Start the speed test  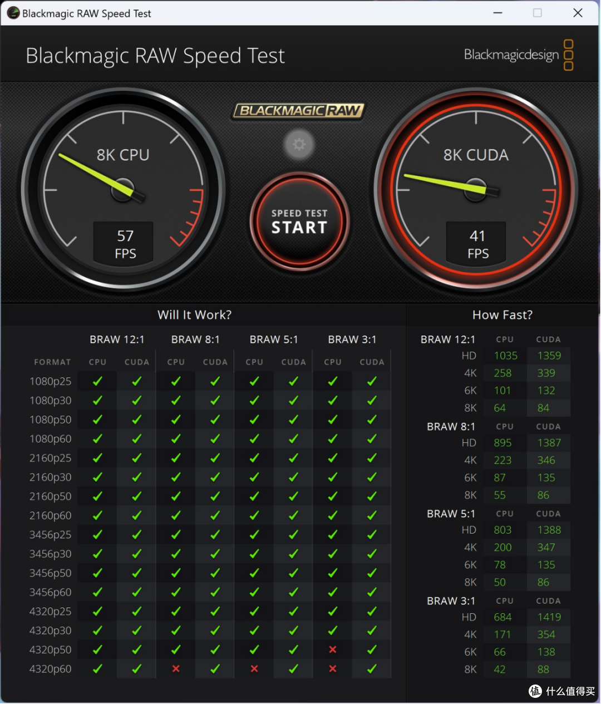pos(299,221)
